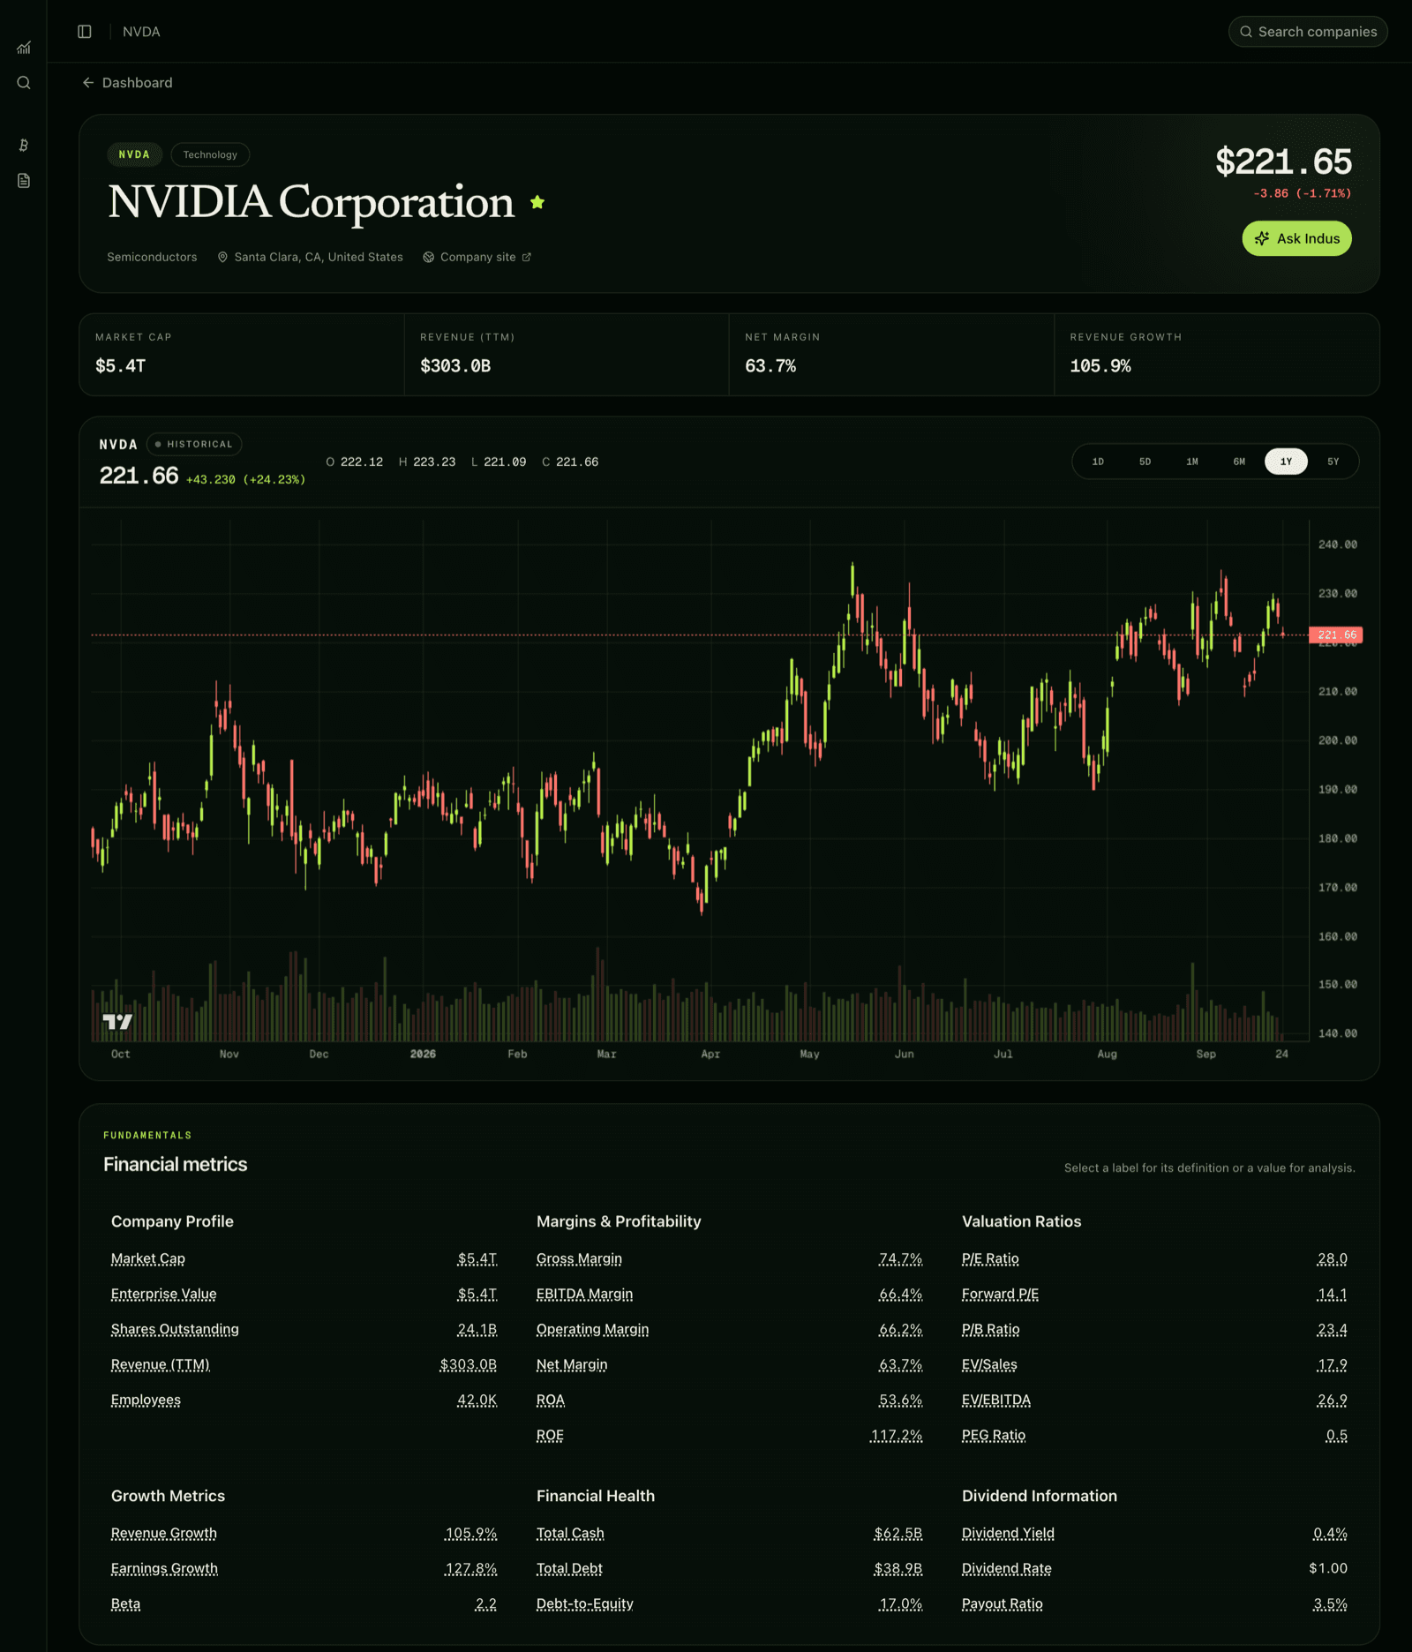This screenshot has height=1652, width=1412.
Task: Open definition of Enterprise Value label
Action: pos(164,1295)
